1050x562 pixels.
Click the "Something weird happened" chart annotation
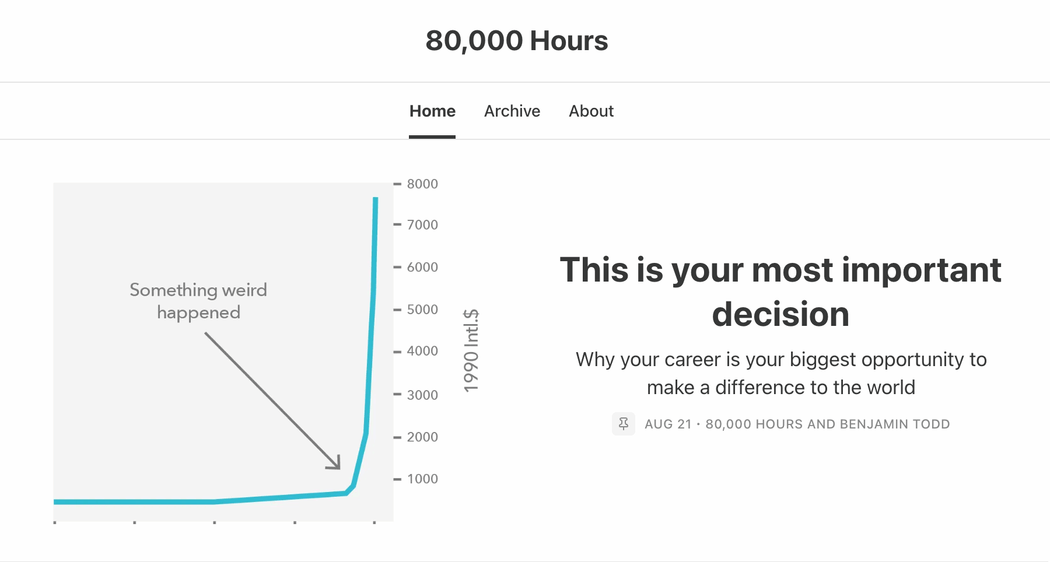click(198, 301)
